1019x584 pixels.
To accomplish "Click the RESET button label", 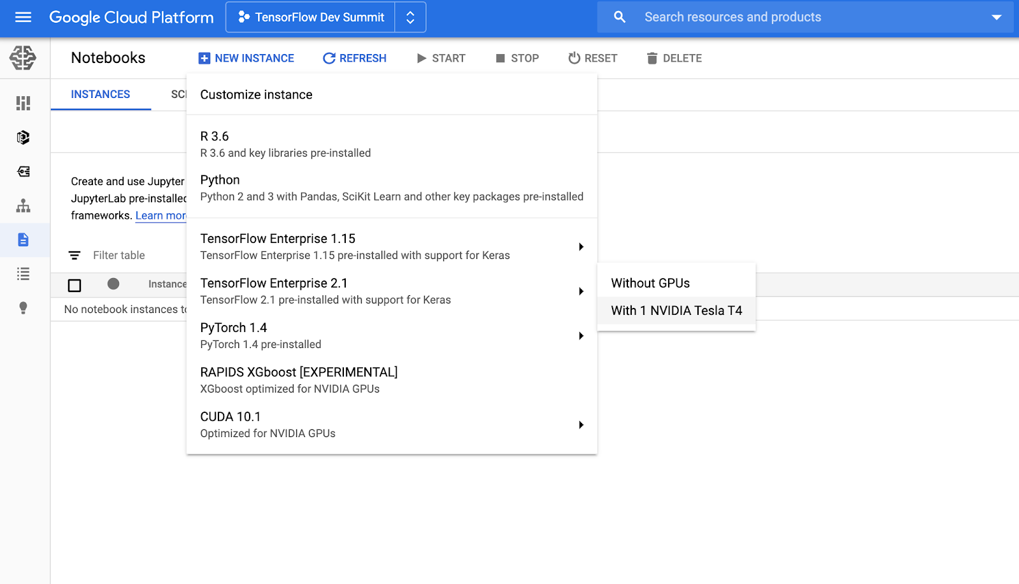I will click(601, 59).
